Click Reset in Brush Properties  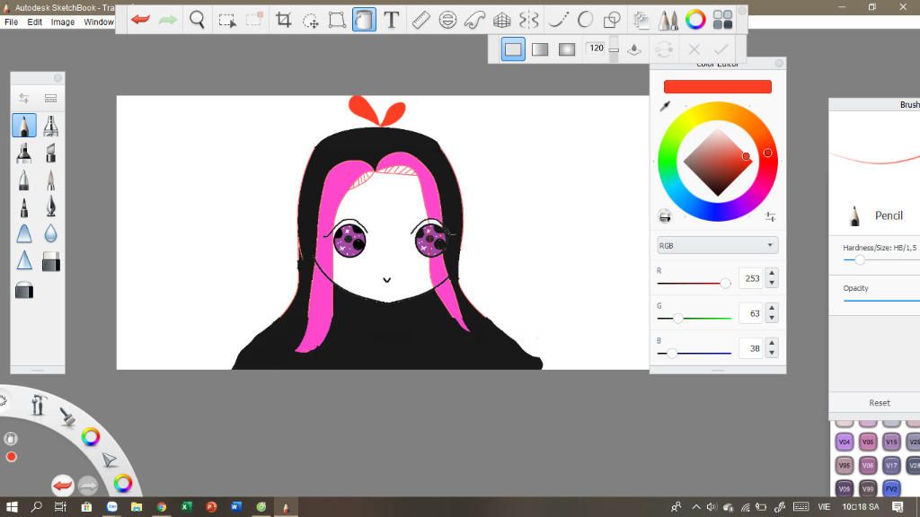880,403
